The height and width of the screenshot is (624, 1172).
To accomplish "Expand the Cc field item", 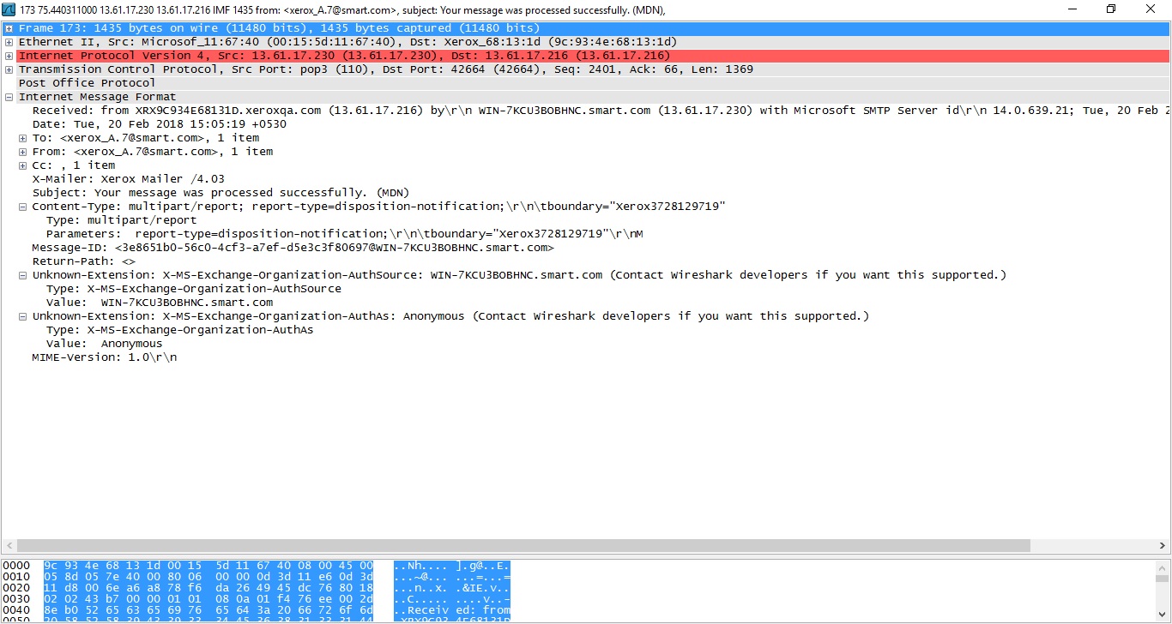I will pyautogui.click(x=22, y=165).
